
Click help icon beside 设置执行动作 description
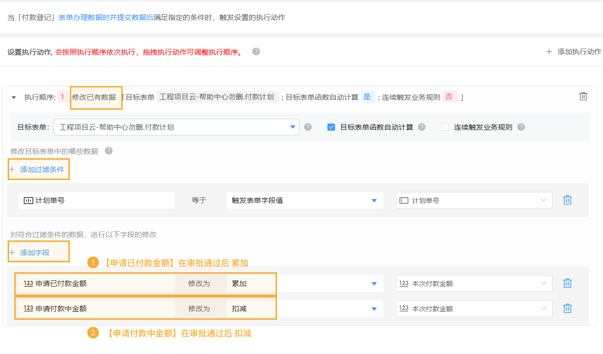(x=256, y=51)
